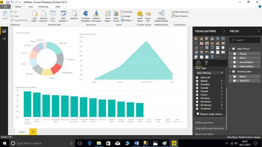The image size is (262, 147).
Task: Open the Recent Sources dropdown
Action: click(x=43, y=16)
